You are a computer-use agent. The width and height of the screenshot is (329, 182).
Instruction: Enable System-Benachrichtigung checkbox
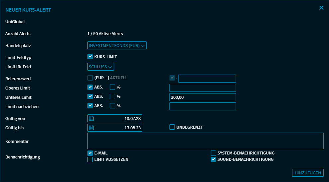(213, 153)
